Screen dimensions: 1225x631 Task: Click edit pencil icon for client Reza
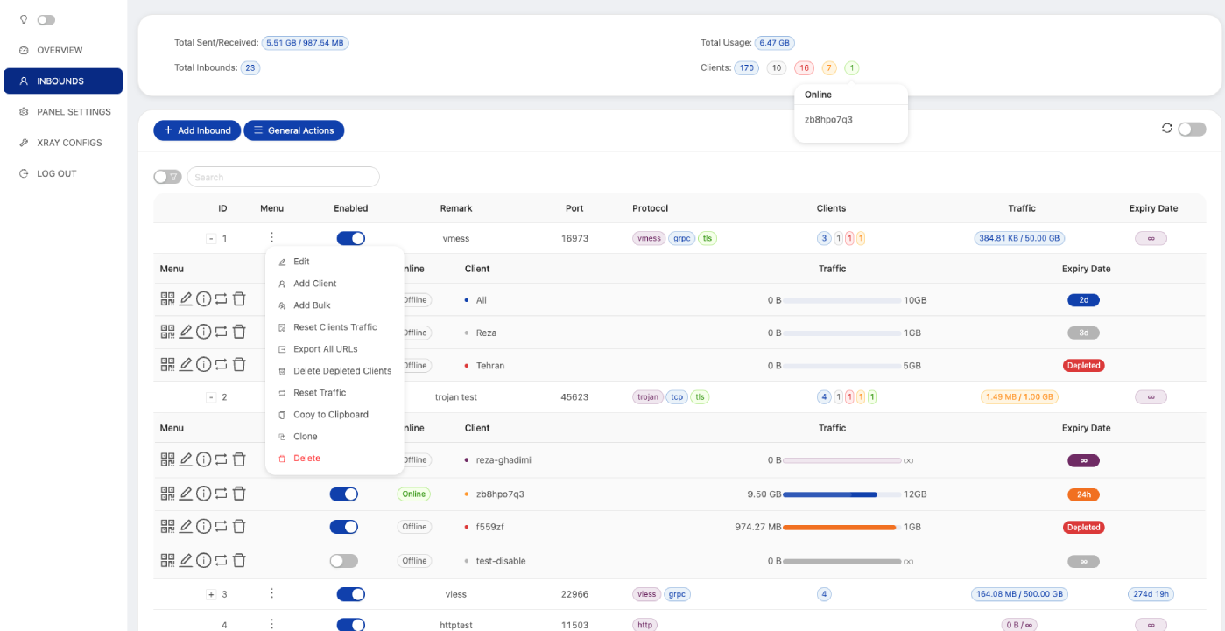pyautogui.click(x=186, y=333)
